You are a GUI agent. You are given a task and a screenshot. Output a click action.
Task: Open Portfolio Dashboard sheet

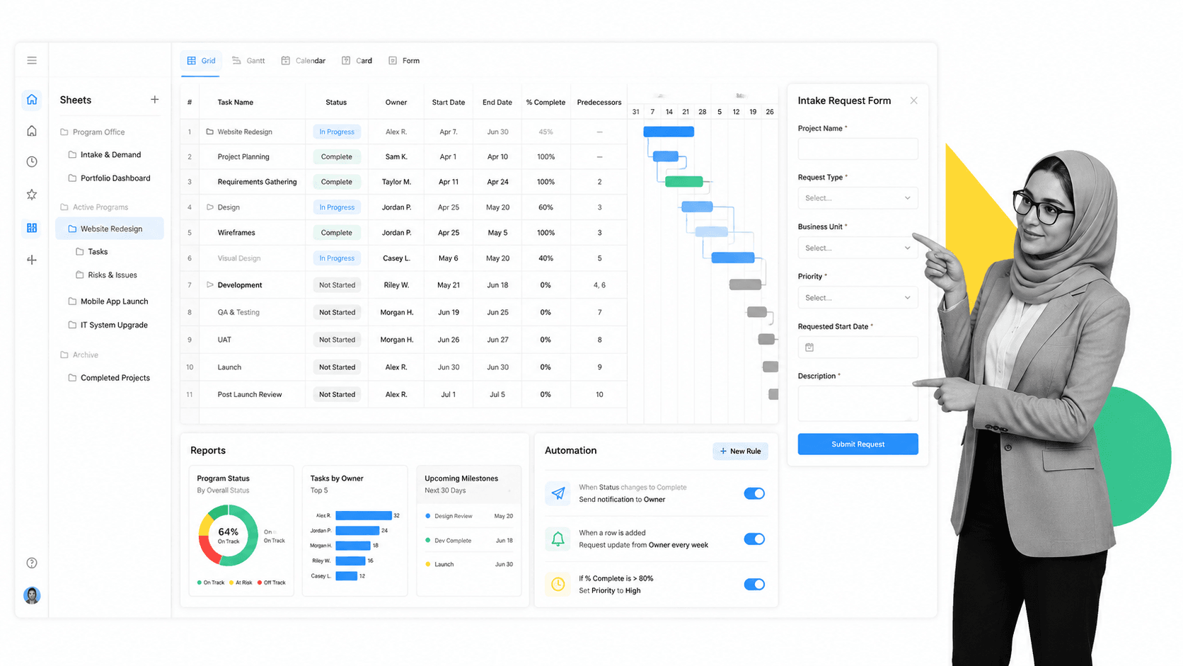(x=109, y=178)
